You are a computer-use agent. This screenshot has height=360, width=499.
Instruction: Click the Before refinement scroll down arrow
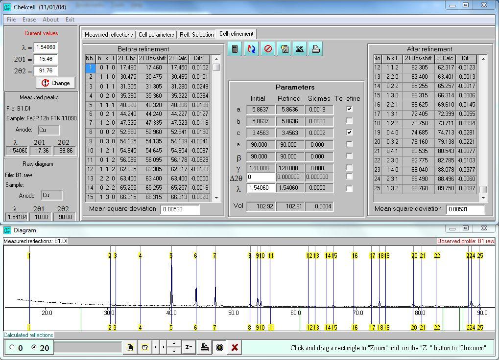click(x=216, y=198)
